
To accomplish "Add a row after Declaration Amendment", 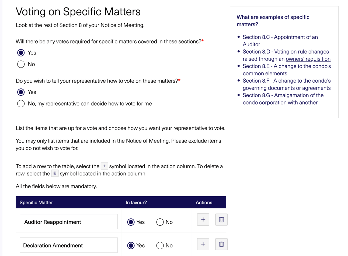I will 203,244.
